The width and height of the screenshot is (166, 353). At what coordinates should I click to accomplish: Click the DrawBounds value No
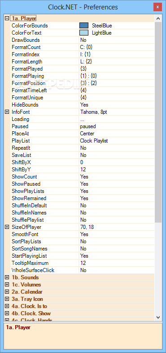[83, 40]
